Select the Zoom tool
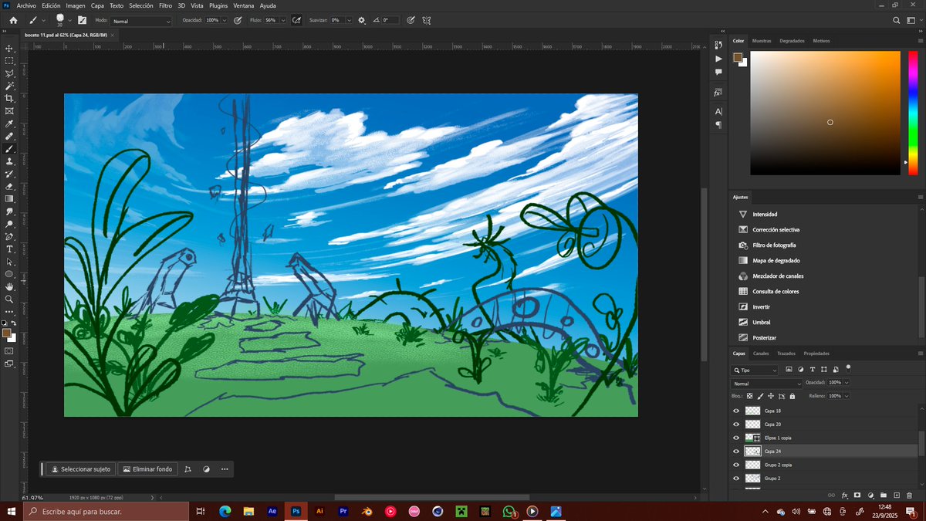 (x=9, y=299)
